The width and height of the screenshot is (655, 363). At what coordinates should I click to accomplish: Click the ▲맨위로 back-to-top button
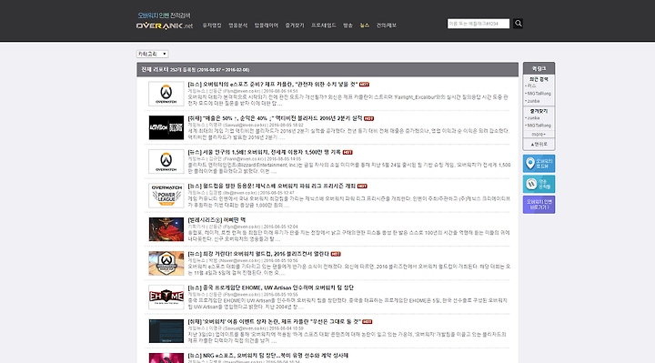(x=539, y=144)
